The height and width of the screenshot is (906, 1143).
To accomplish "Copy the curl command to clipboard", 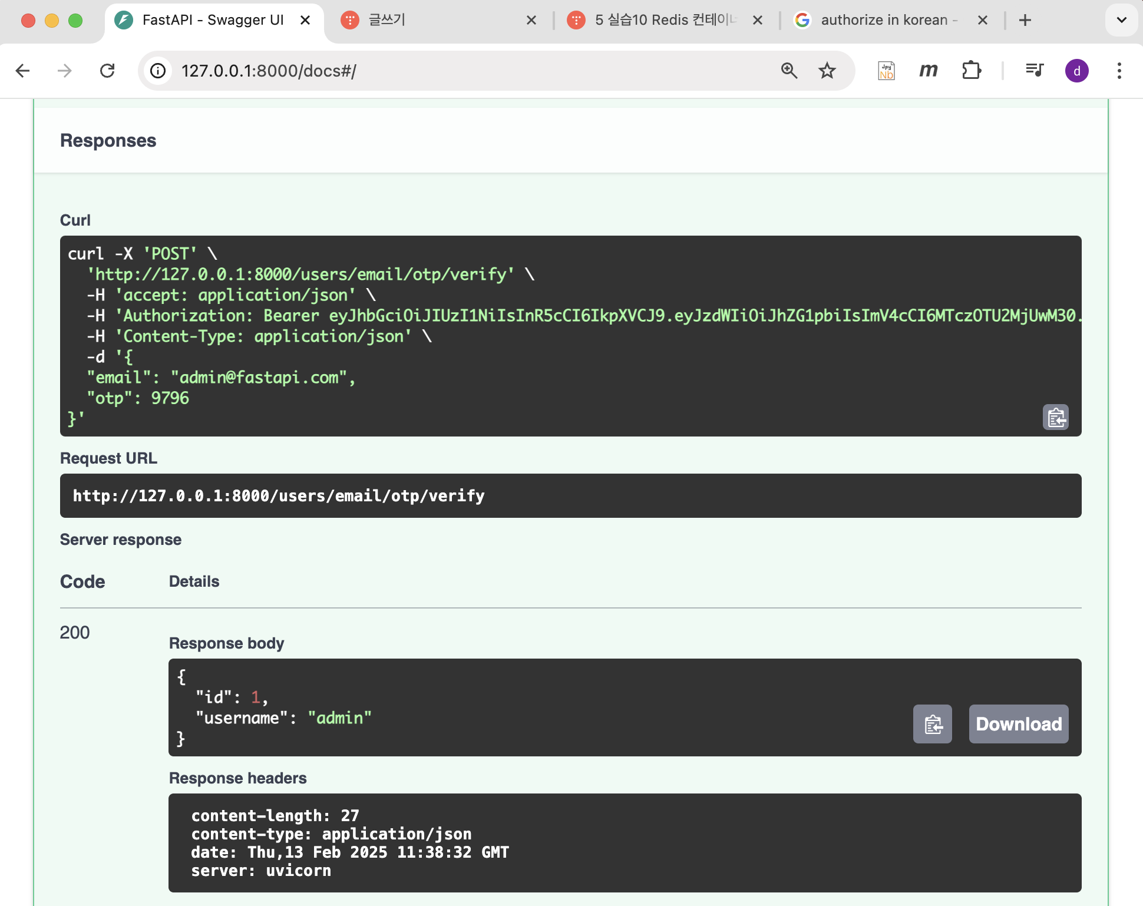I will pyautogui.click(x=1055, y=418).
